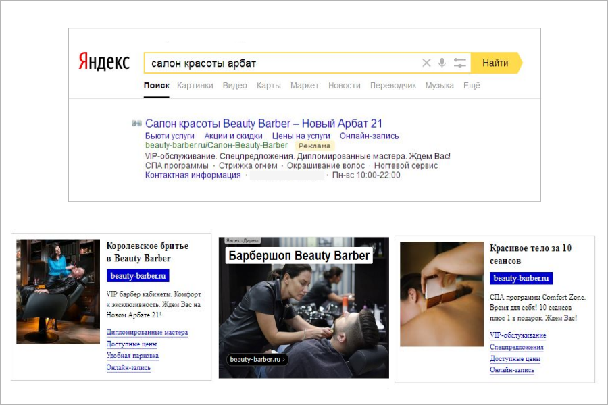Activate voice search microphone icon
This screenshot has height=405, width=608.
coord(442,63)
